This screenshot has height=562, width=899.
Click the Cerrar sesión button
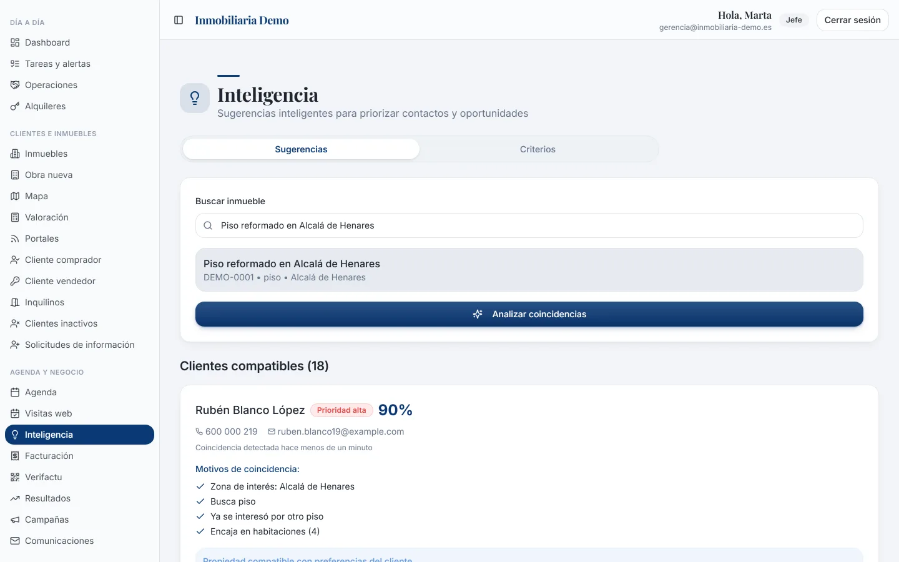coord(852,20)
